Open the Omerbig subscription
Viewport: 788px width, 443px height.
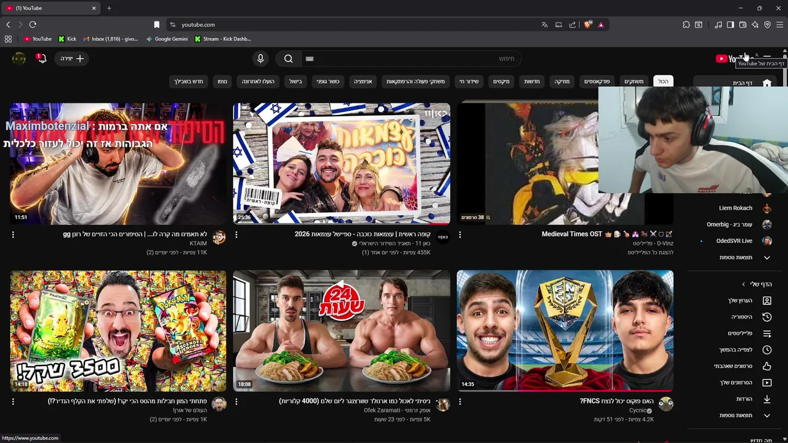pos(736,225)
